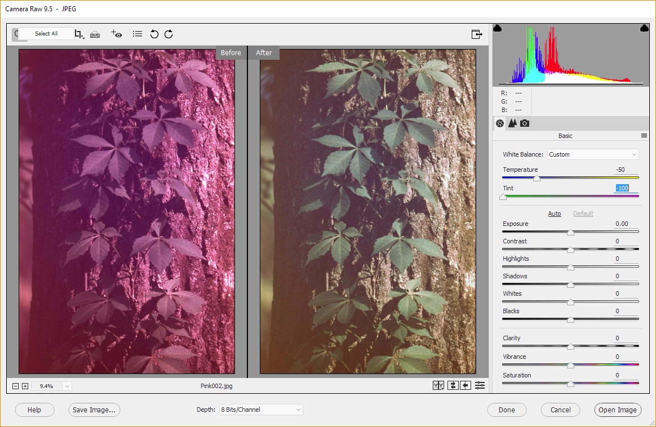656x427 pixels.
Task: Click the Clarity value field
Action: point(626,339)
